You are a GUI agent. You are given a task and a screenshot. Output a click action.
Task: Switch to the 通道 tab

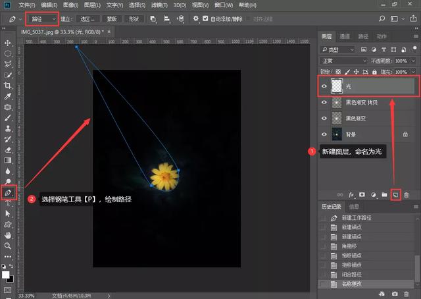tap(345, 36)
